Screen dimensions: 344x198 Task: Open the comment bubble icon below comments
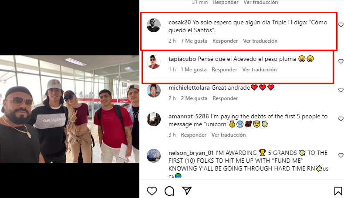169,191
